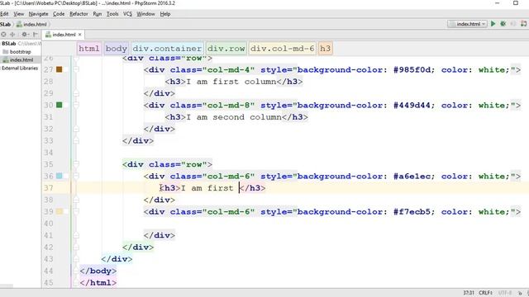
Task: Open the light blue #a6e1ec swatch on line 36
Action: coord(59,176)
